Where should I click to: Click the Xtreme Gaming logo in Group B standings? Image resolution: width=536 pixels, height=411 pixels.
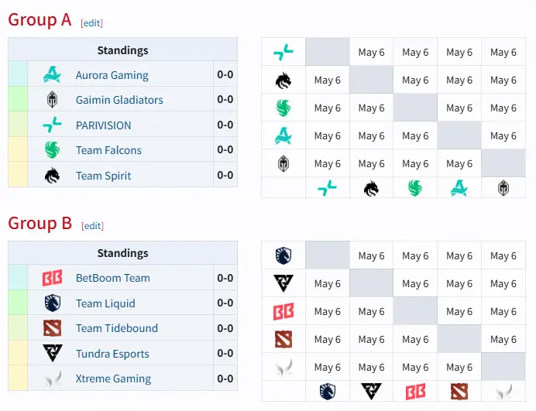tap(53, 378)
